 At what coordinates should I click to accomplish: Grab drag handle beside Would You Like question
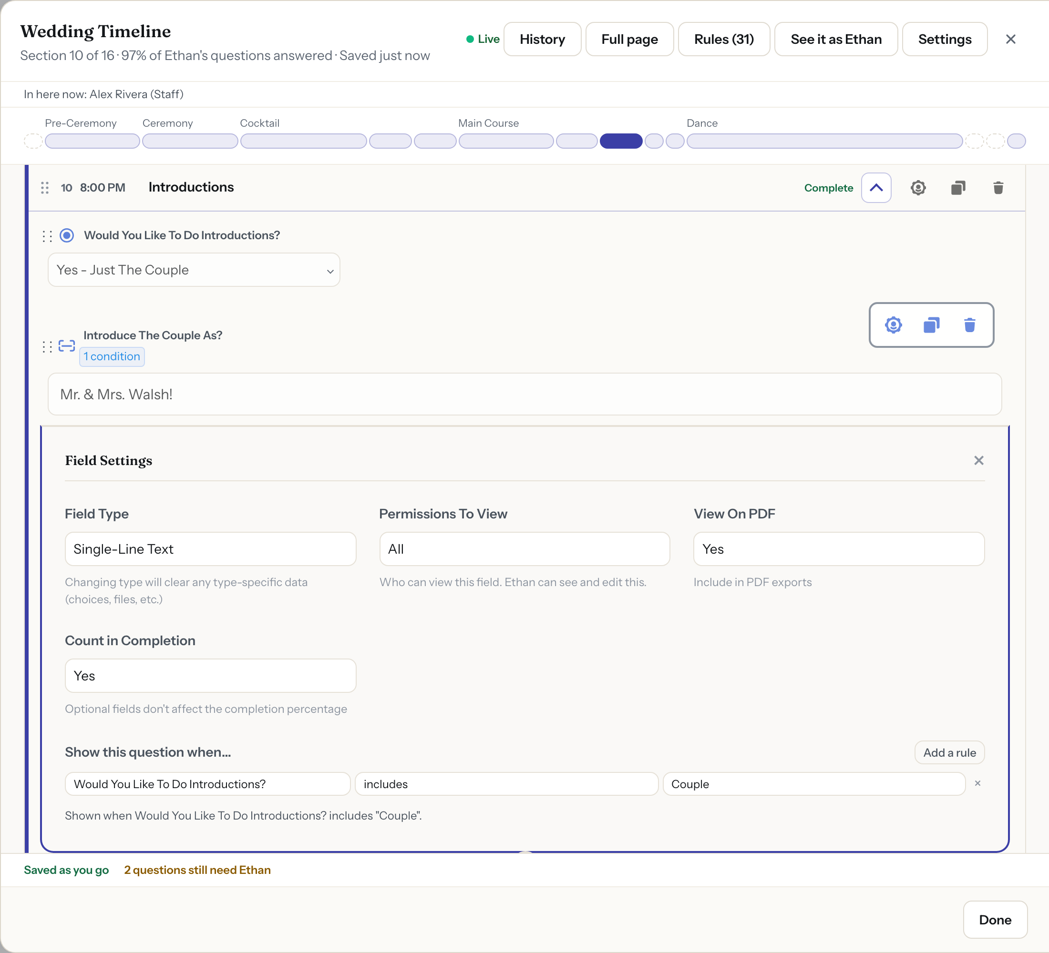[x=47, y=236]
